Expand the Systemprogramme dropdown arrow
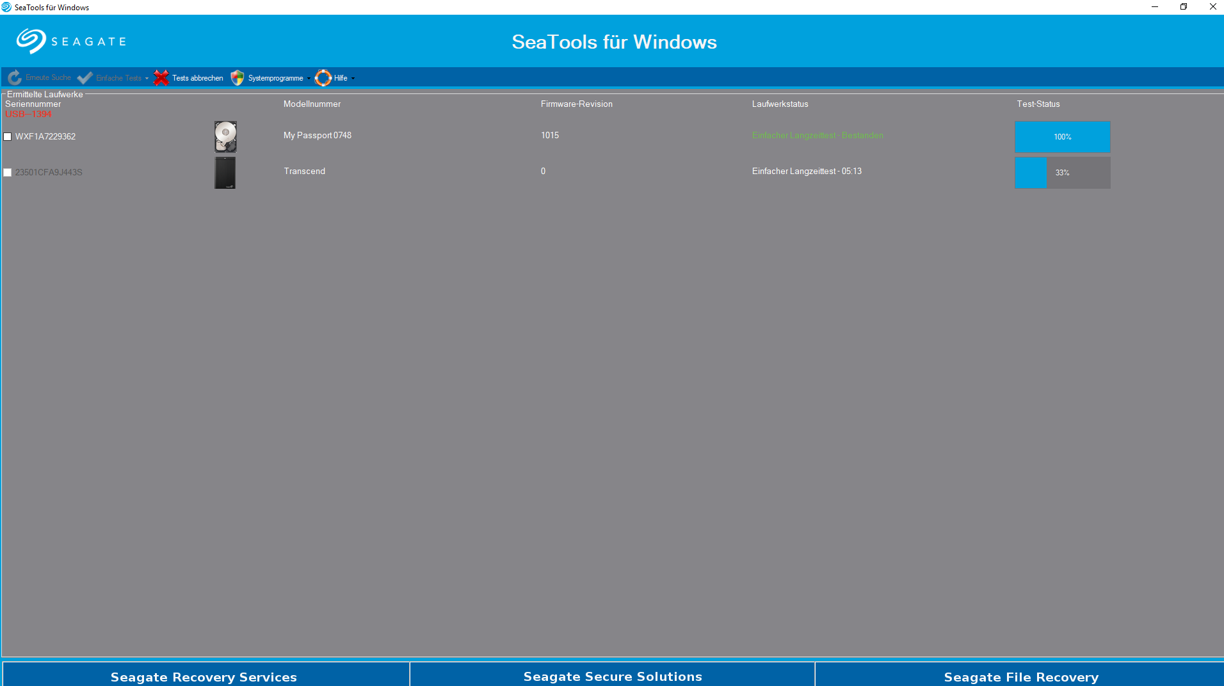 309,79
